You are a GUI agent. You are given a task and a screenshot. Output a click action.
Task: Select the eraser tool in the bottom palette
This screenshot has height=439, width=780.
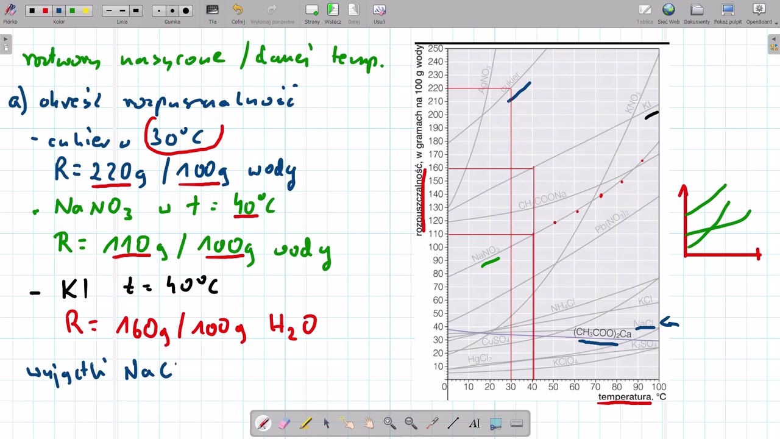285,423
